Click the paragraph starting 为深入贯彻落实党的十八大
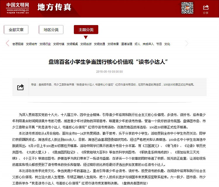219x187 pixels. click(109, 121)
